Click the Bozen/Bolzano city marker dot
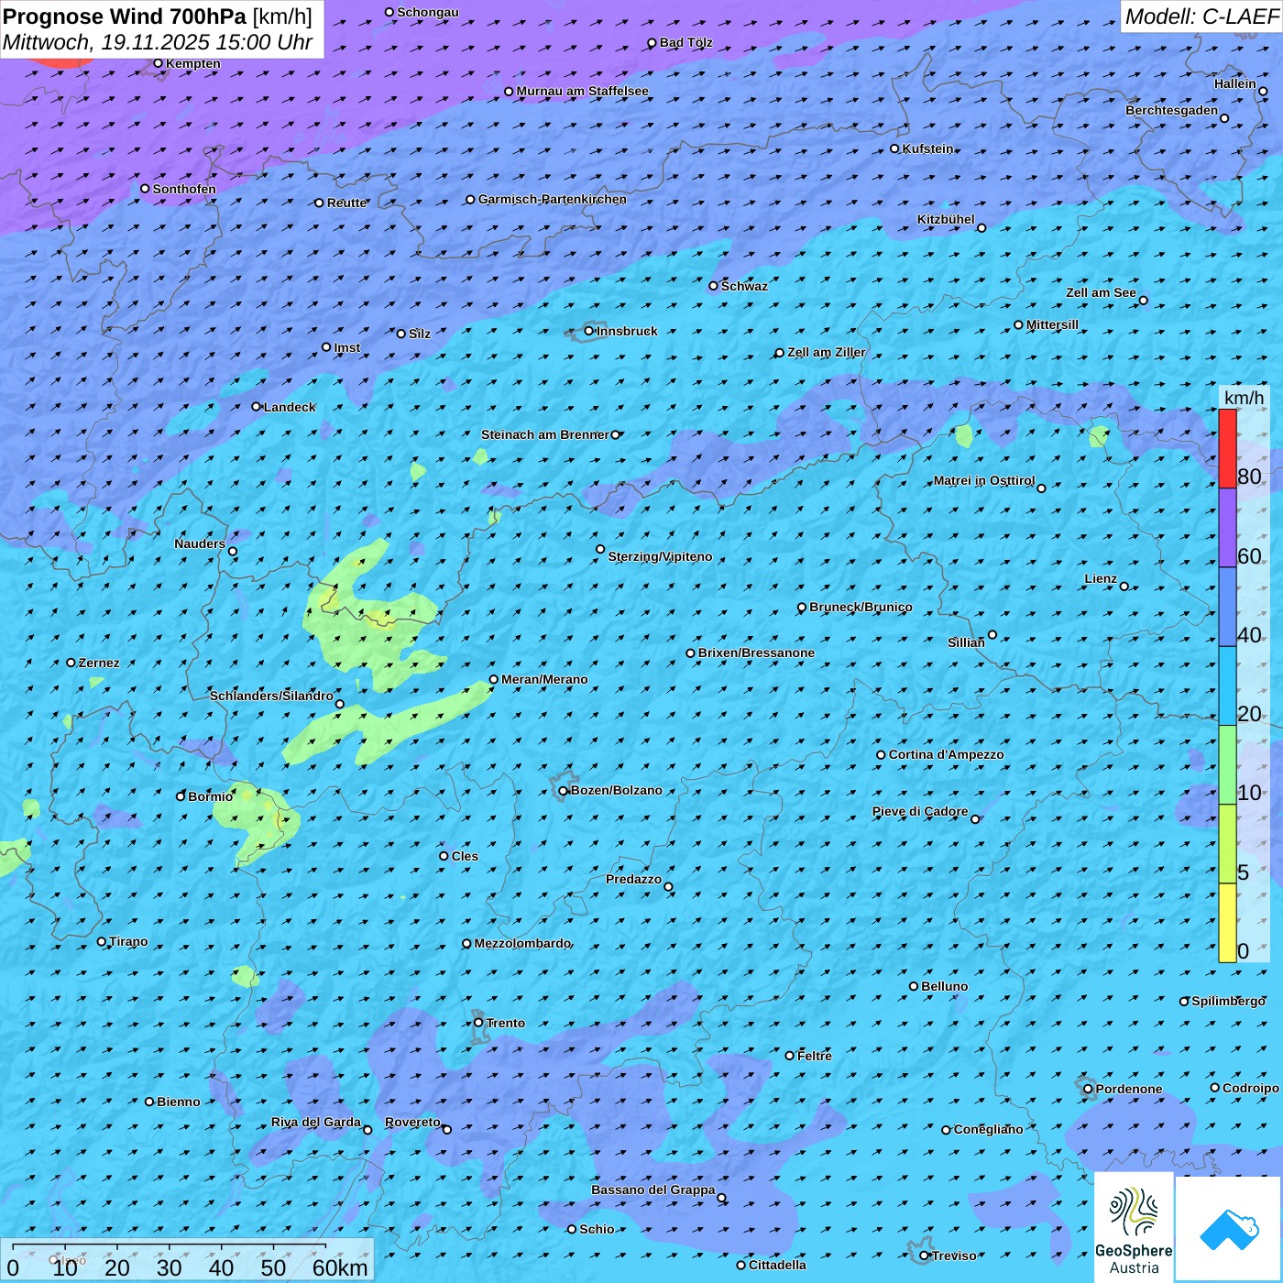Image resolution: width=1283 pixels, height=1283 pixels. pos(564,791)
